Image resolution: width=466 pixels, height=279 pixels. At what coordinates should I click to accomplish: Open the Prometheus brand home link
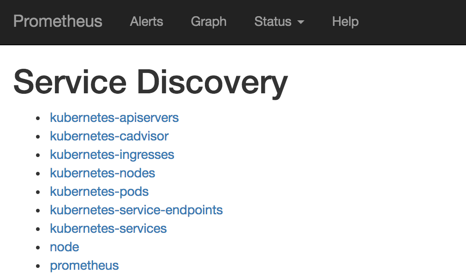[x=58, y=21]
